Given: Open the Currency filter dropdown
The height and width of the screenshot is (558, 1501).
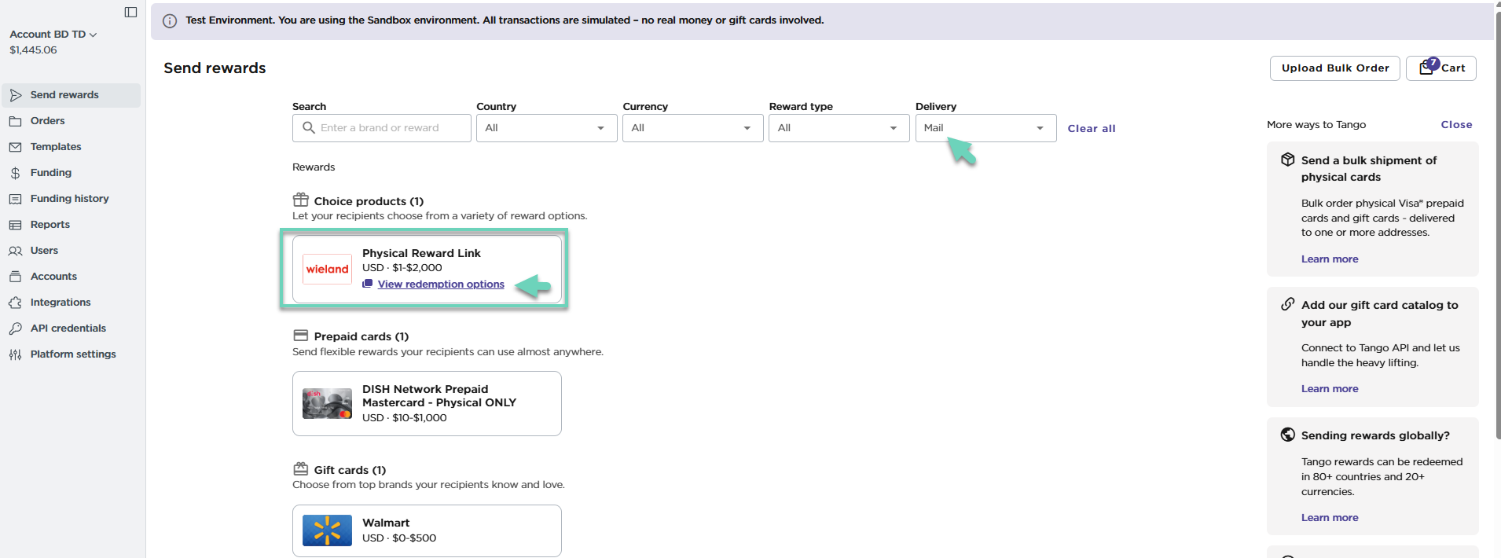Looking at the screenshot, I should (692, 128).
